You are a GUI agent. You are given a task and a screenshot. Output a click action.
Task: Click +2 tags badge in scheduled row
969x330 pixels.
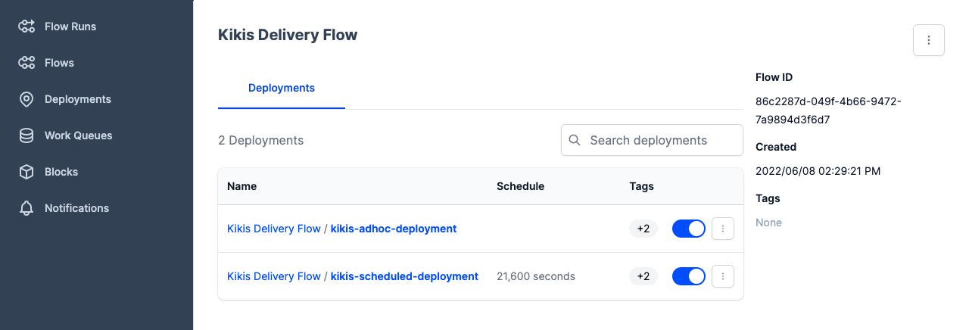643,276
